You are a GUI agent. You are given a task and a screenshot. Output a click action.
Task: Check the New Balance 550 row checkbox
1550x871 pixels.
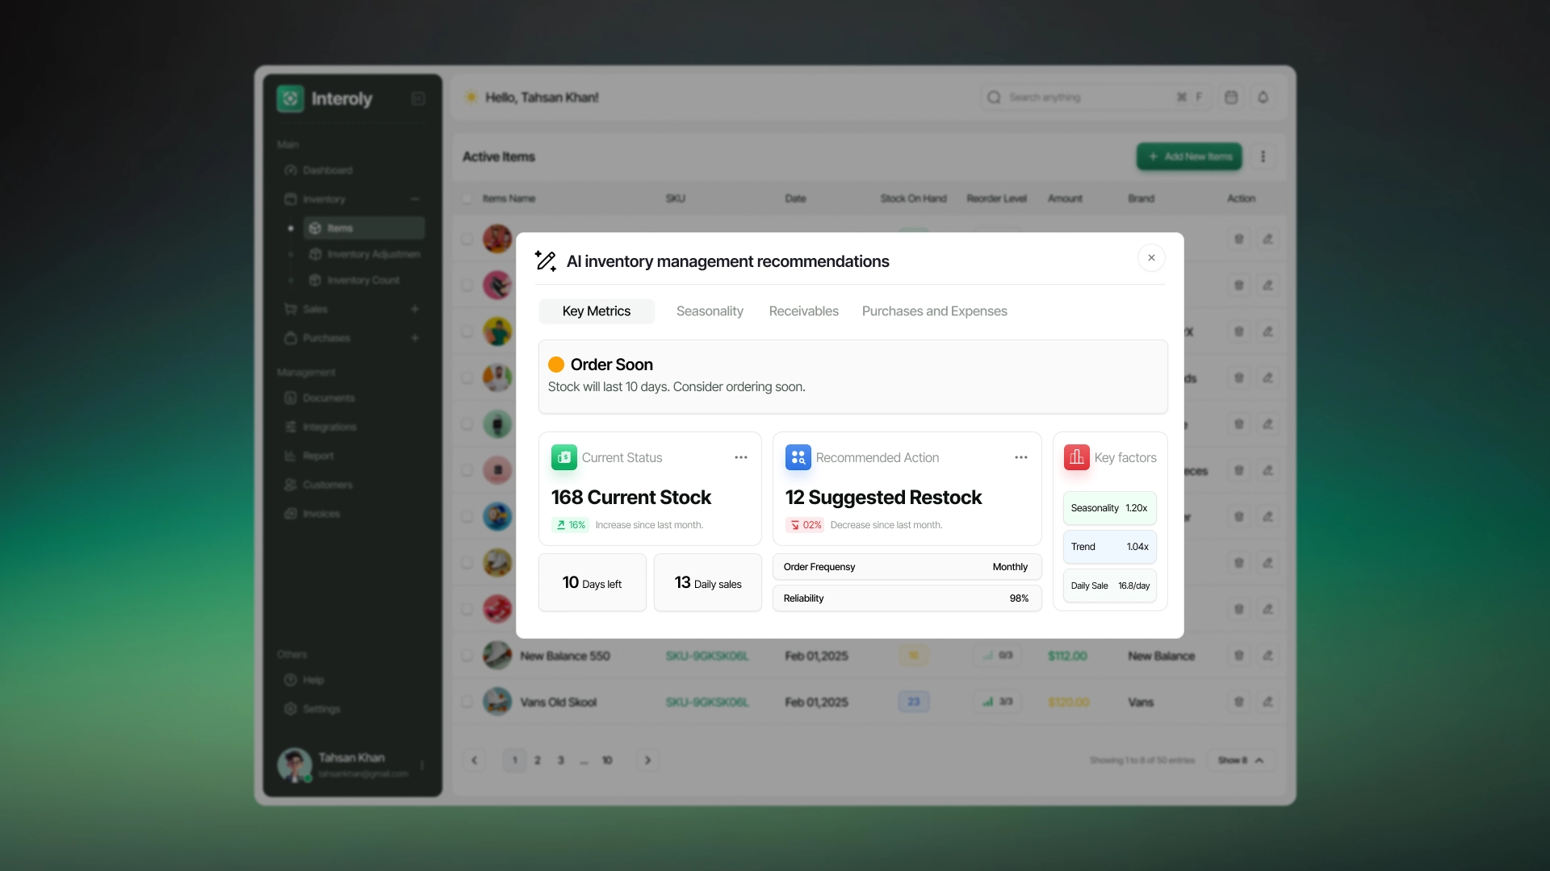467,656
